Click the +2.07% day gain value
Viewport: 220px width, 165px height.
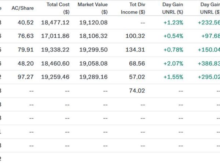click(x=173, y=63)
